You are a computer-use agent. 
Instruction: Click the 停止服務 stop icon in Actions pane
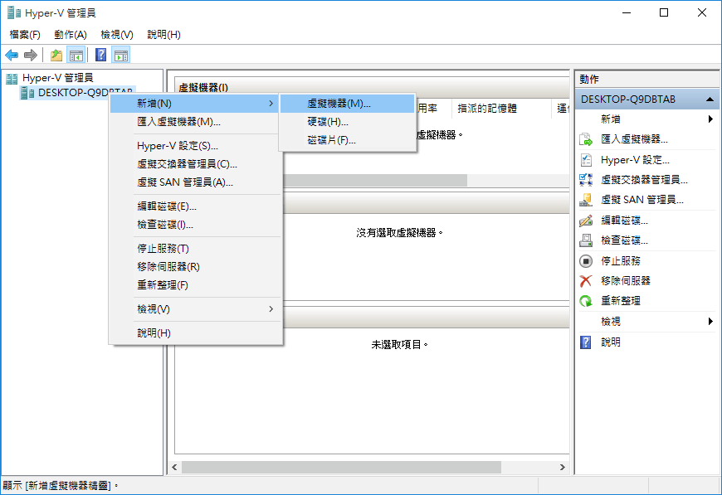(586, 260)
